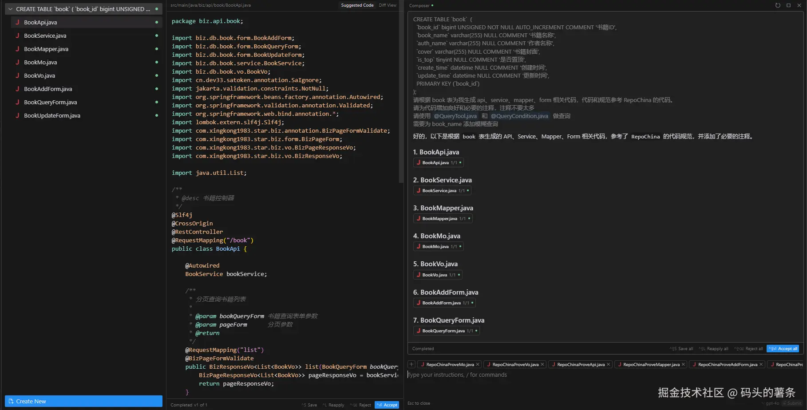Click the Java icon beside BookMo.java in list
The image size is (807, 410).
pos(17,62)
